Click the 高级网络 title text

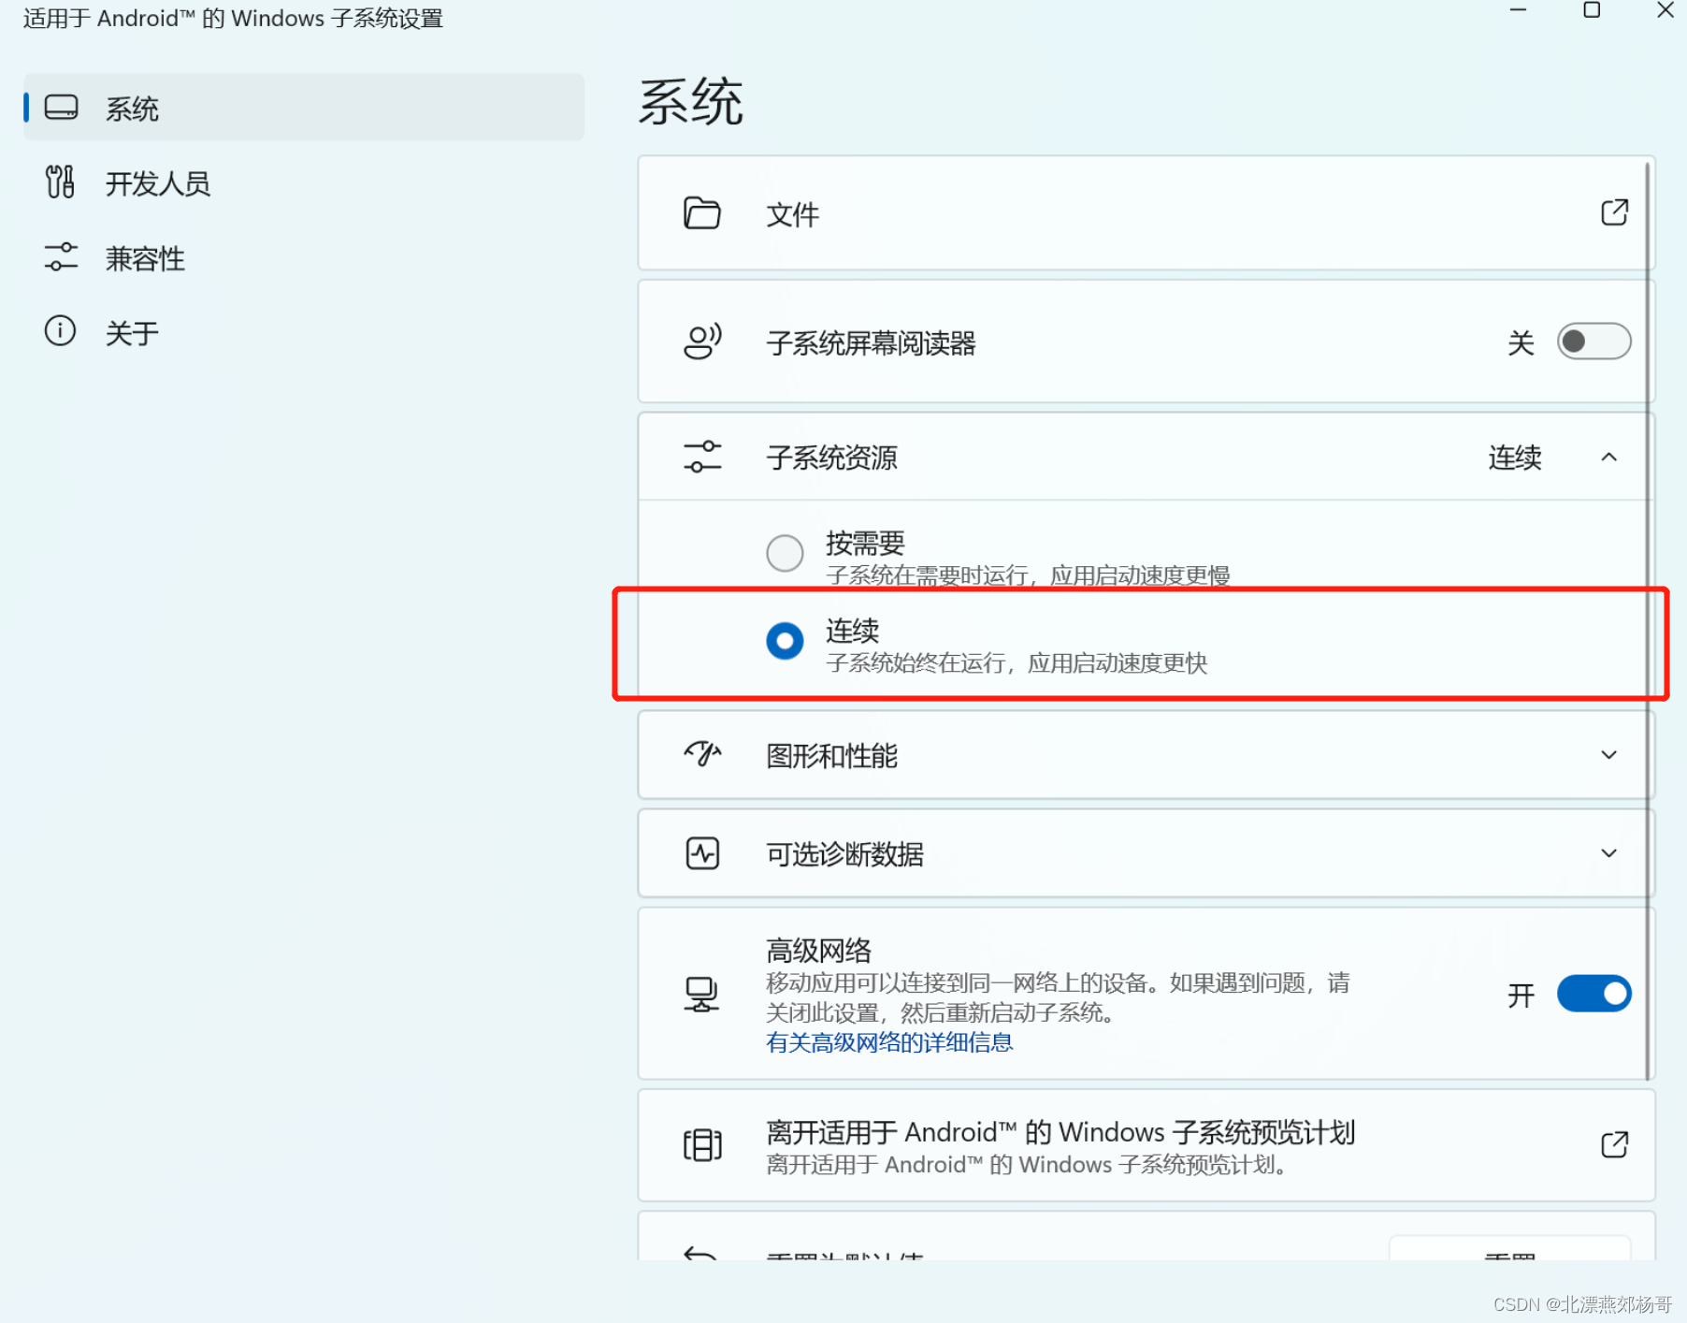[819, 951]
